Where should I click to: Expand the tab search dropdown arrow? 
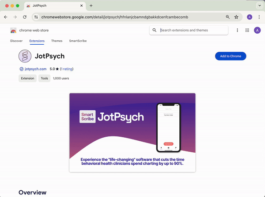pos(259,6)
